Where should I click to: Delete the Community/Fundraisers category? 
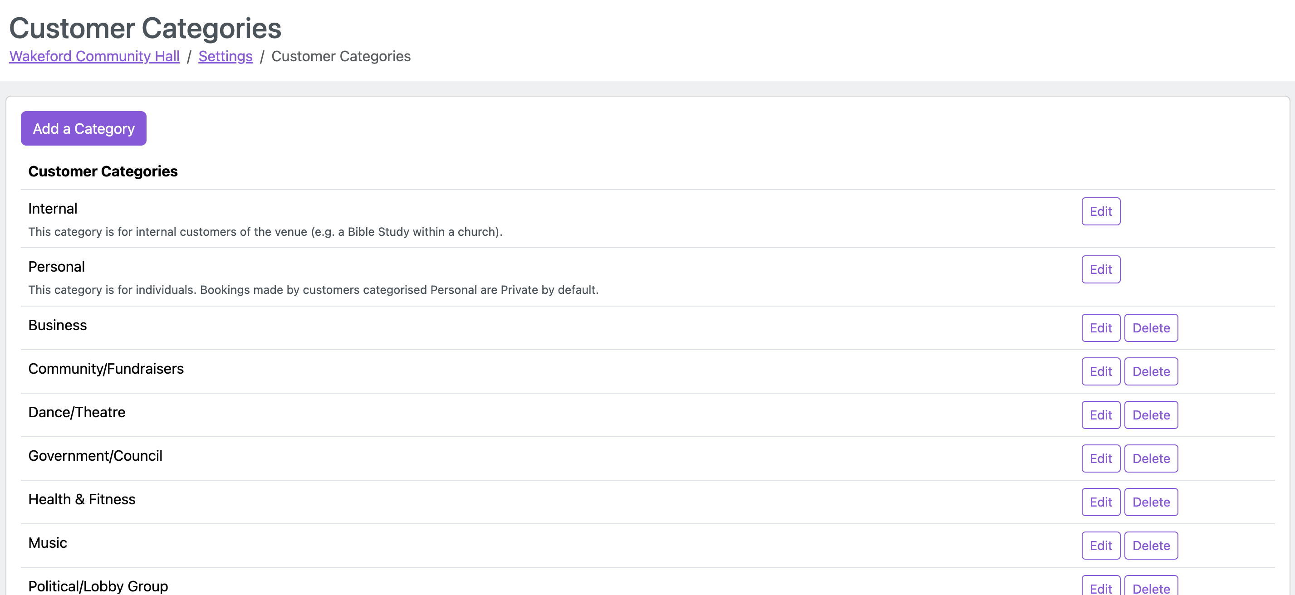[x=1151, y=372]
